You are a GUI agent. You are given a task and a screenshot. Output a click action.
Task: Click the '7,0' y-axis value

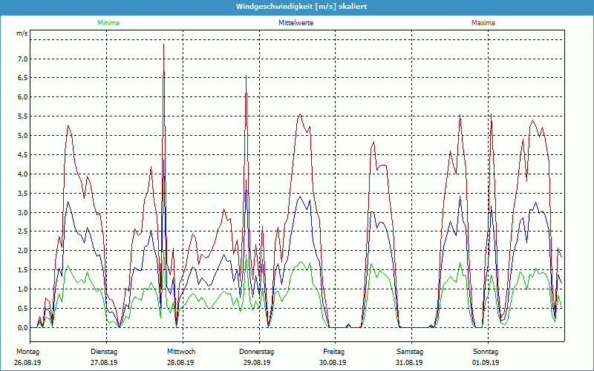(x=22, y=59)
